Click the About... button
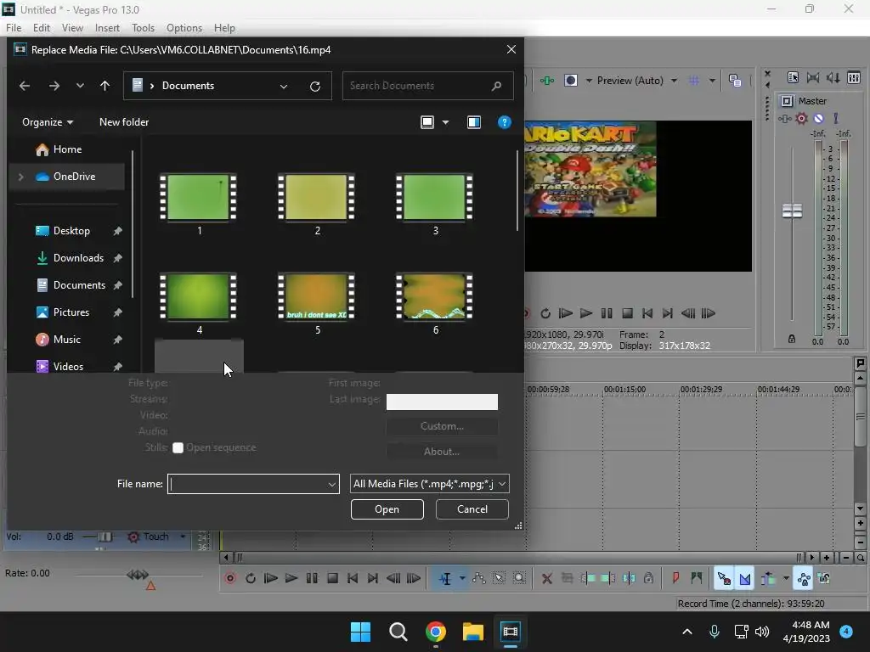The image size is (870, 652). pyautogui.click(x=442, y=452)
